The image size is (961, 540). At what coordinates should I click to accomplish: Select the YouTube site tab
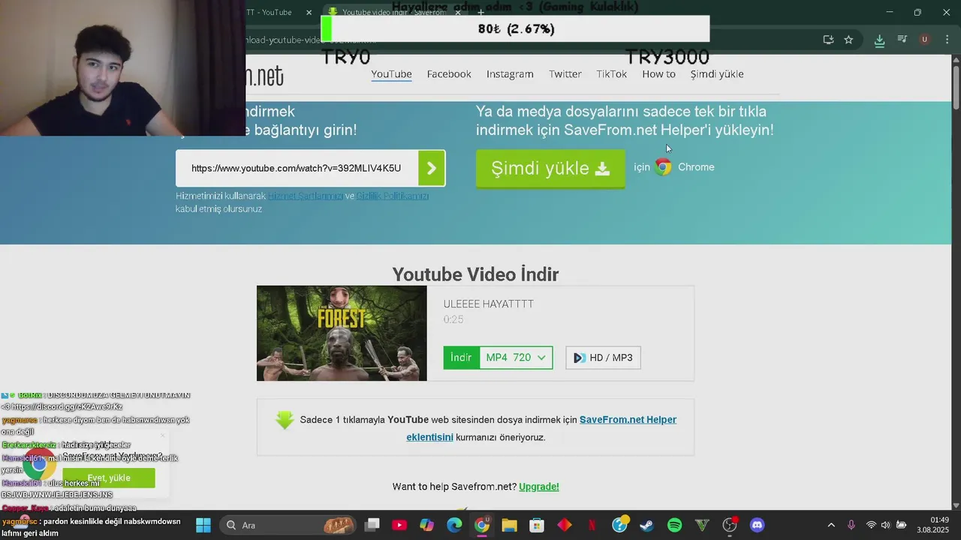tap(391, 73)
